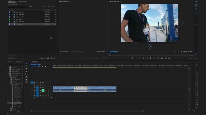Screen dimensions: 206x115
Task: Toggle snapping magnet in the timeline
Action: point(35,67)
